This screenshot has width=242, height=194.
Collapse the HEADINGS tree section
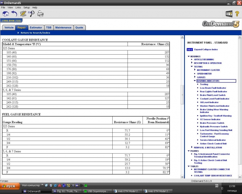point(189,56)
